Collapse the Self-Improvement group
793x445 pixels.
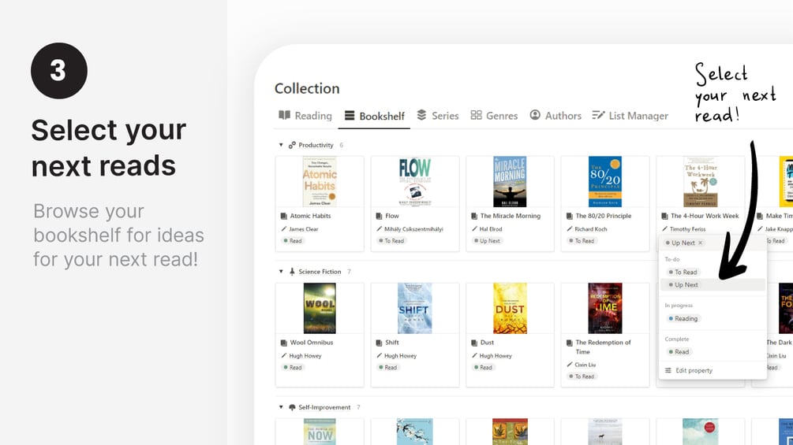point(281,407)
